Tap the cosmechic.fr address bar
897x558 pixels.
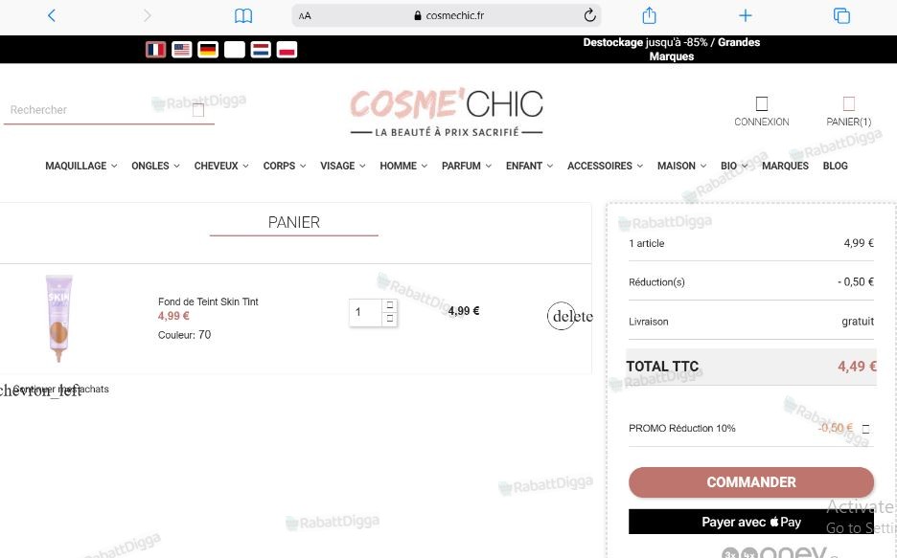448,16
